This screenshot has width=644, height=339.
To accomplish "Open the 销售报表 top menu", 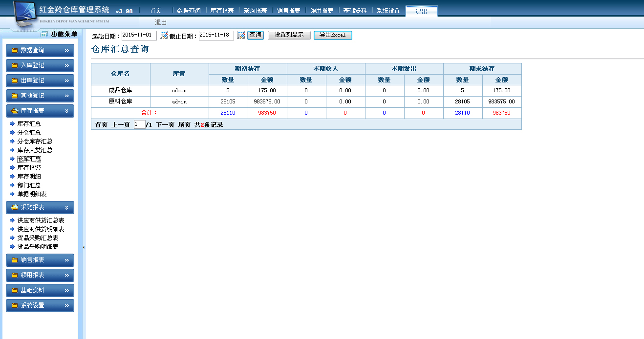I will click(x=288, y=11).
